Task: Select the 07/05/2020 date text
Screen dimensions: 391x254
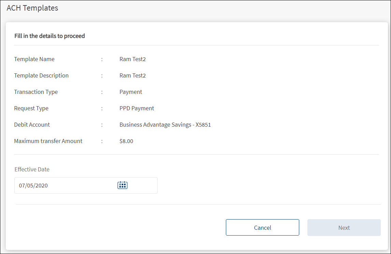Action: tap(33, 186)
